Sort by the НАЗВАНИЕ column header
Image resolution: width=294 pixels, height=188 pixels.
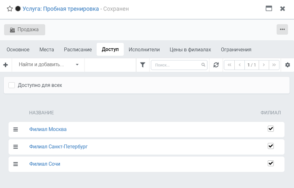click(42, 113)
